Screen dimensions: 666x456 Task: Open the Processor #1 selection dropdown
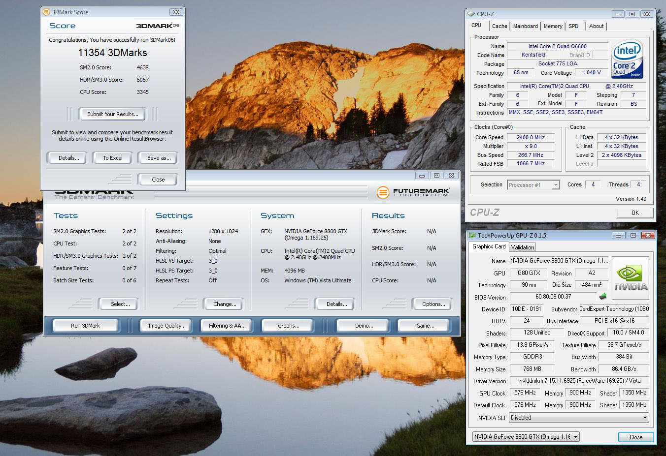(x=533, y=185)
